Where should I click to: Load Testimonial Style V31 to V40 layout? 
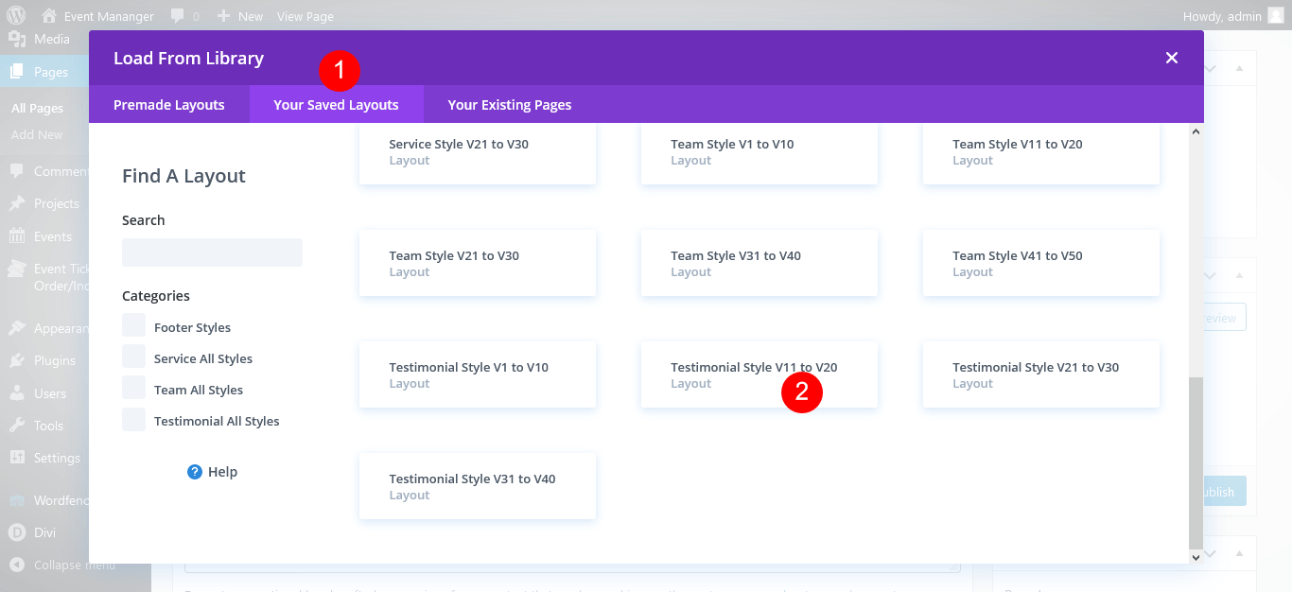(478, 486)
